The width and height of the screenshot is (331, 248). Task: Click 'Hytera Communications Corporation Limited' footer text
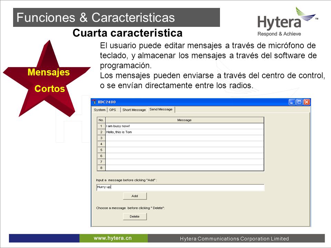point(234,239)
